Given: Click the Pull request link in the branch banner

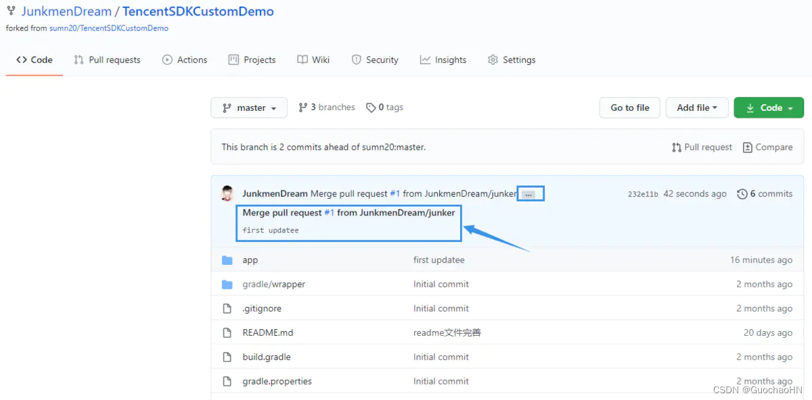Looking at the screenshot, I should (702, 147).
